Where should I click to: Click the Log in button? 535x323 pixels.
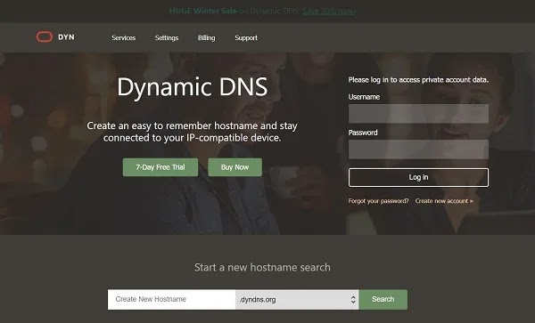418,177
